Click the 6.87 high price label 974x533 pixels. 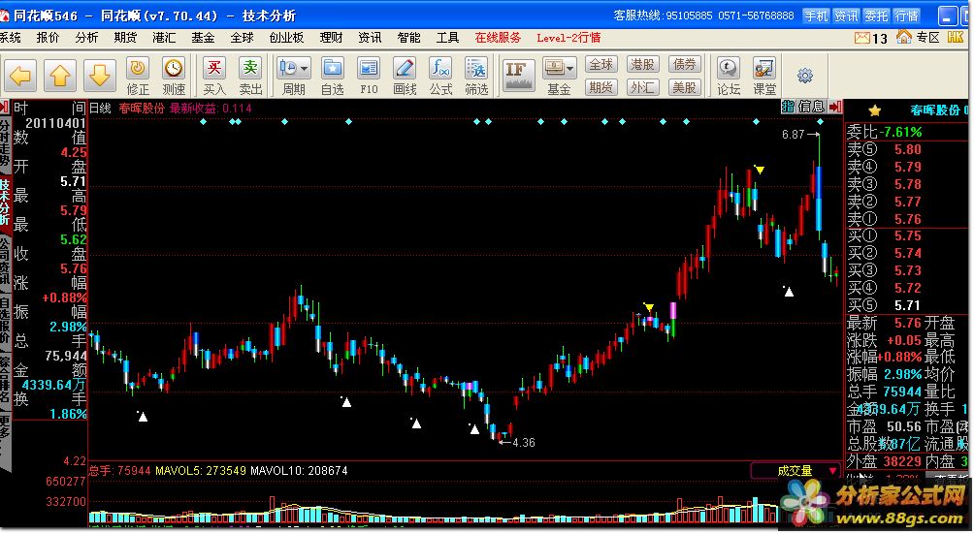tap(794, 134)
